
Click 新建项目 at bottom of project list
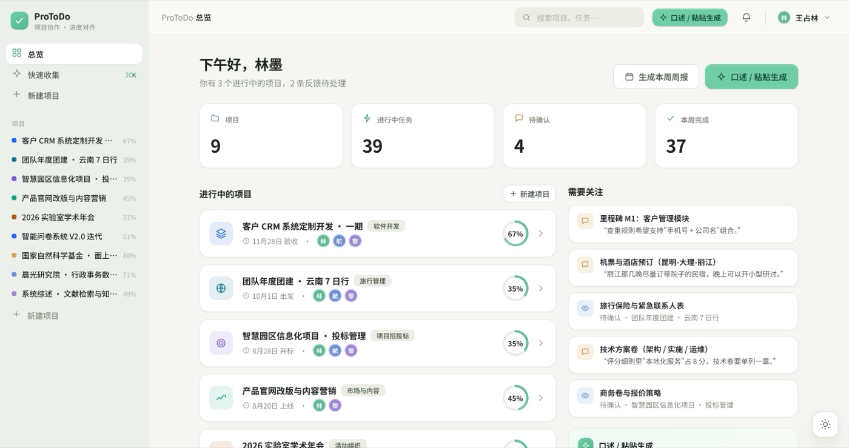click(x=74, y=315)
